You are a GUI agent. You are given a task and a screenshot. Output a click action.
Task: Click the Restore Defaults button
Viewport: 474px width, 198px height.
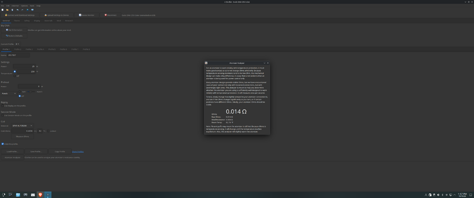point(14,36)
